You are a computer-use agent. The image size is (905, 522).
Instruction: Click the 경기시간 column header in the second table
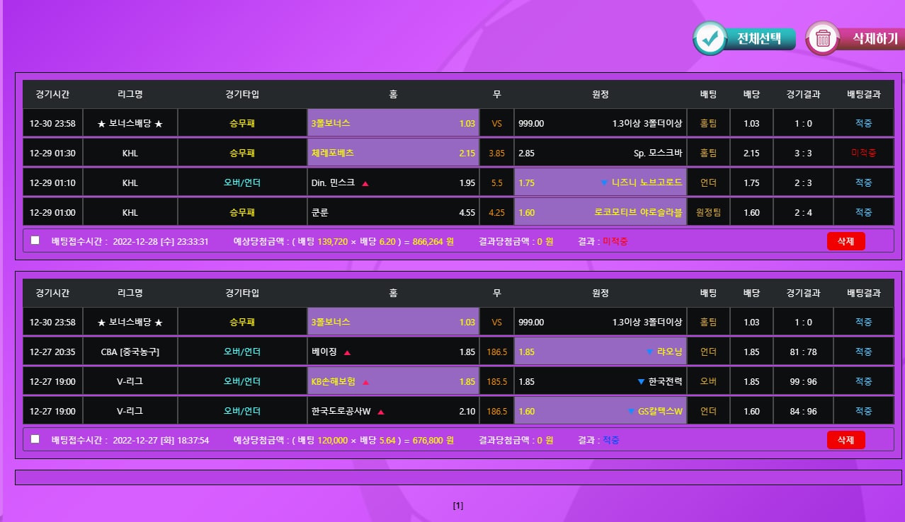[52, 293]
